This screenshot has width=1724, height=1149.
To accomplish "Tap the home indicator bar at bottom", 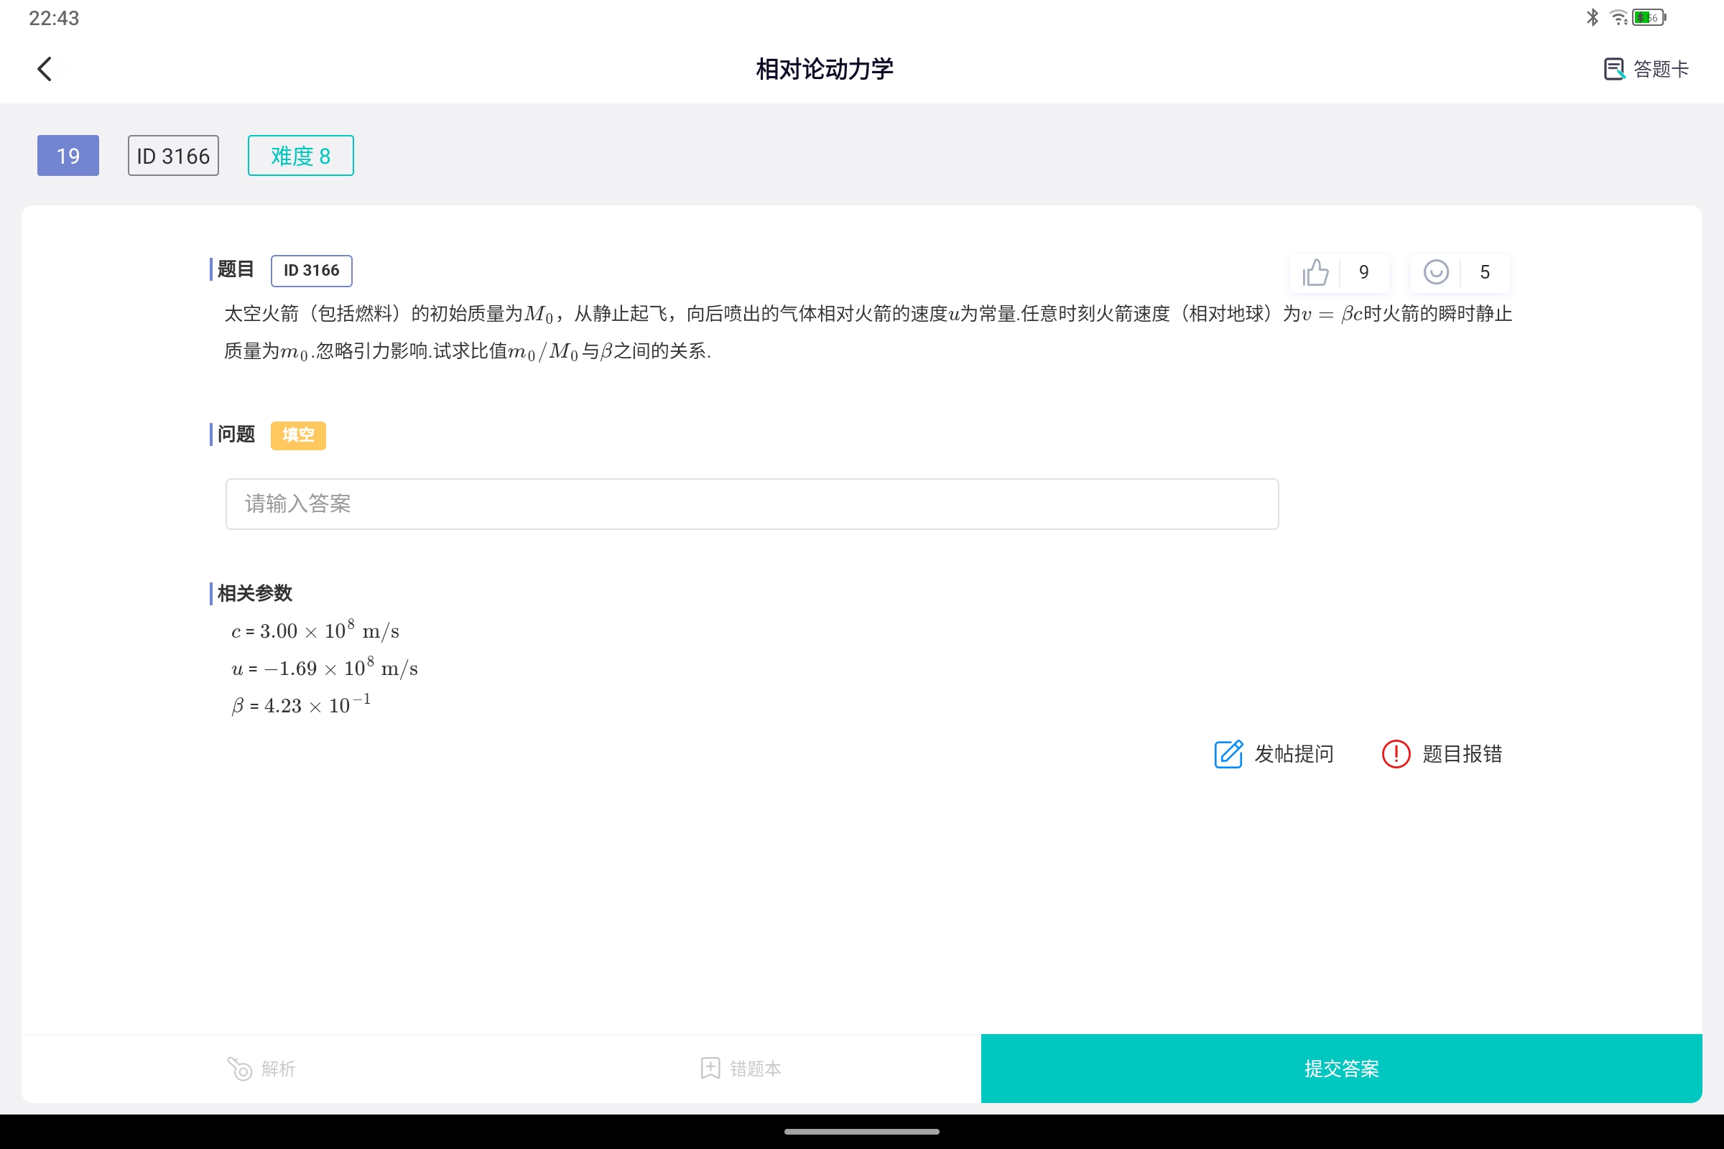I will click(862, 1132).
